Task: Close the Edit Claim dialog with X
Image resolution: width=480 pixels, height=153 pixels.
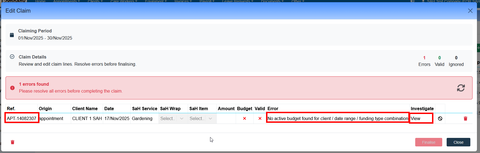Action: click(470, 11)
